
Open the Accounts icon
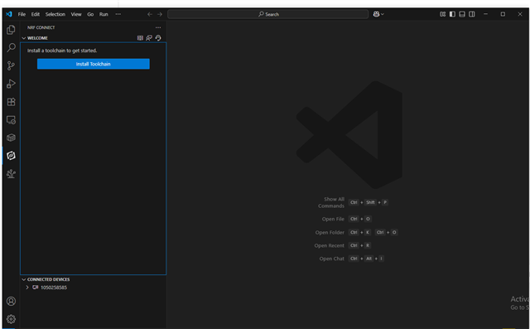[11, 301]
